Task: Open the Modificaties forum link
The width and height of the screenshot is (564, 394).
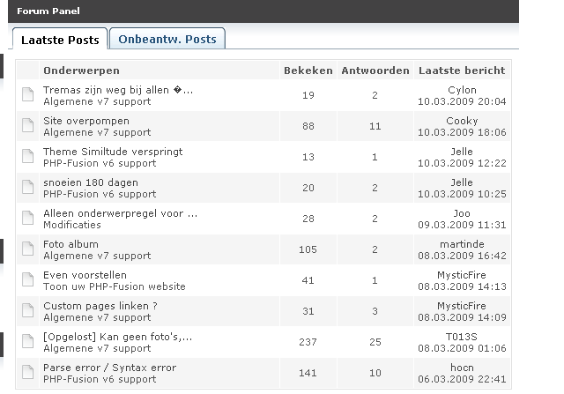Action: (72, 225)
